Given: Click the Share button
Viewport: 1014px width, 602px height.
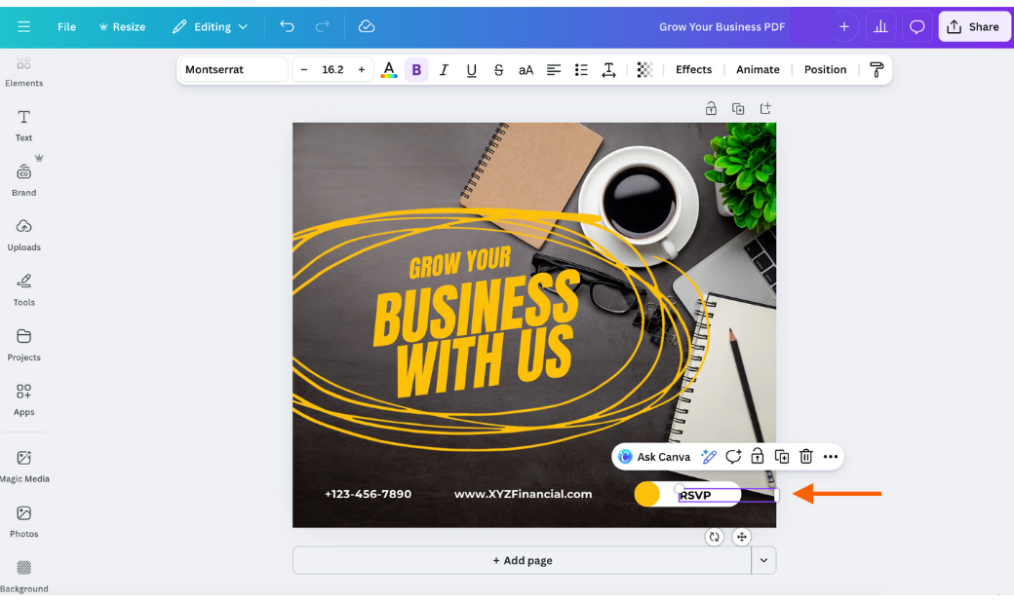Looking at the screenshot, I should click(x=974, y=26).
